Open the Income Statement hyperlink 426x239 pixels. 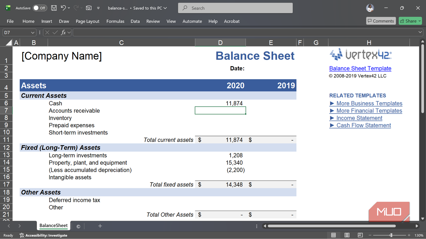click(x=359, y=118)
